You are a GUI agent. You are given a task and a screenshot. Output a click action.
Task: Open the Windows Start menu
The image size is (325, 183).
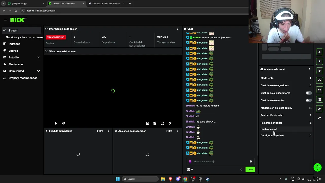coord(118,179)
